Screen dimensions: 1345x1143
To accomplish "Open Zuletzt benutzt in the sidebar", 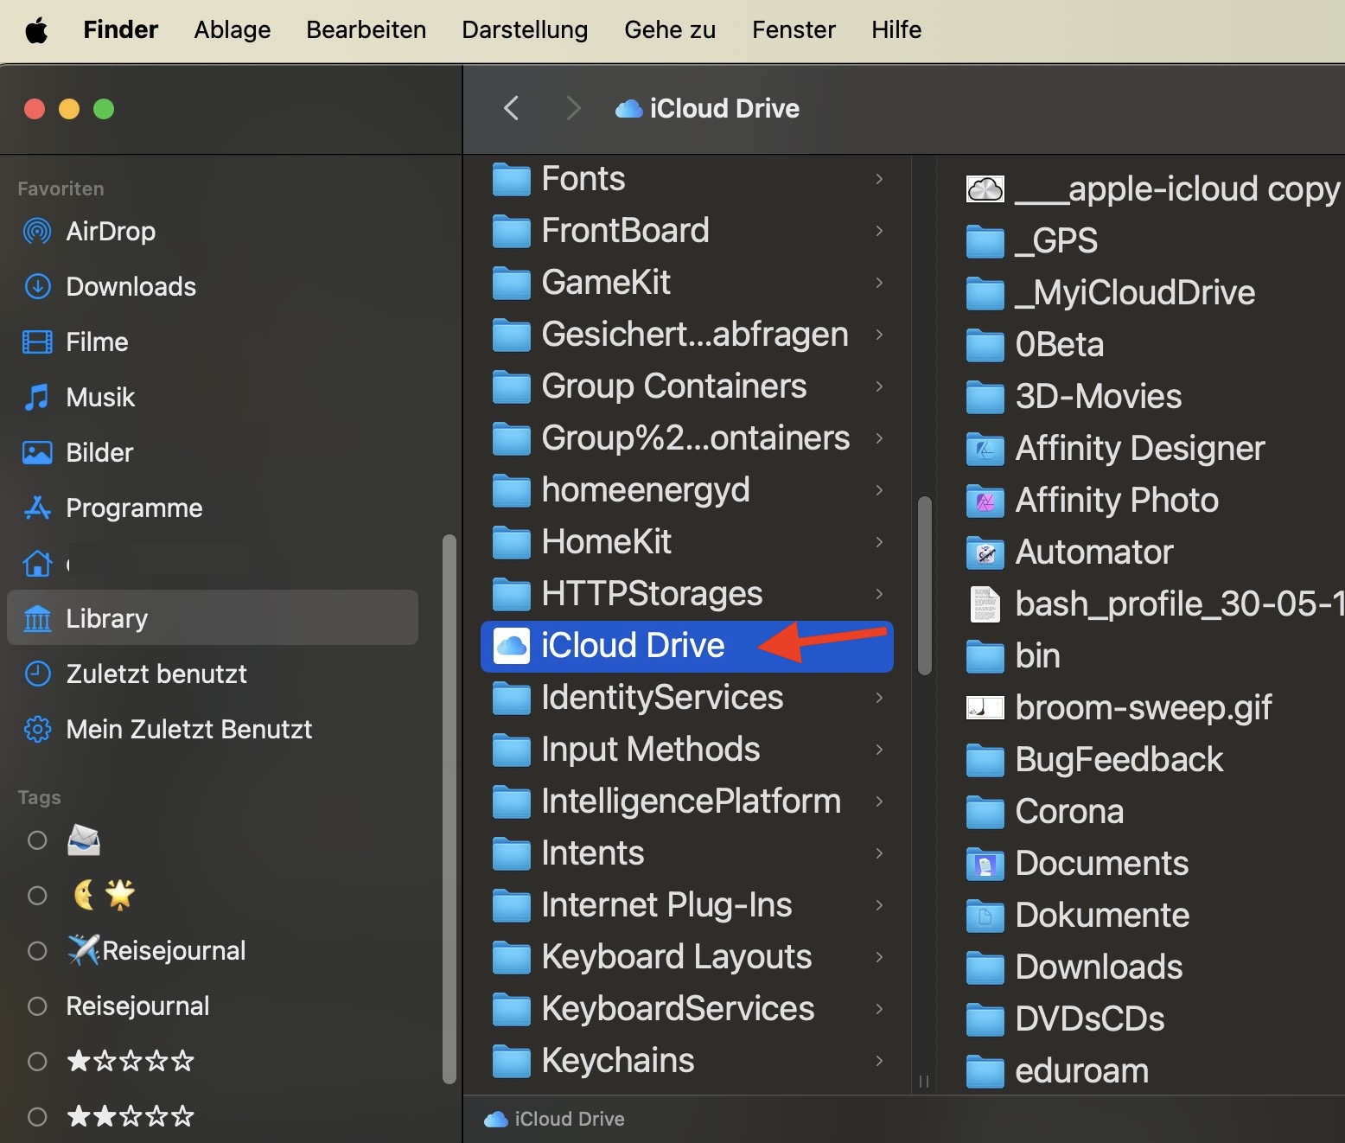I will (x=156, y=674).
